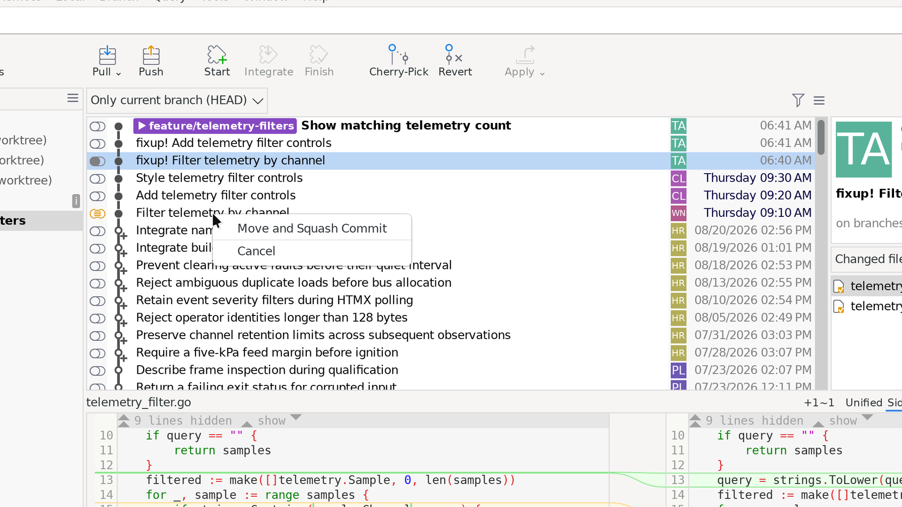Click PL avatar on Describe frame inspection row
Image resolution: width=902 pixels, height=507 pixels.
tap(678, 370)
